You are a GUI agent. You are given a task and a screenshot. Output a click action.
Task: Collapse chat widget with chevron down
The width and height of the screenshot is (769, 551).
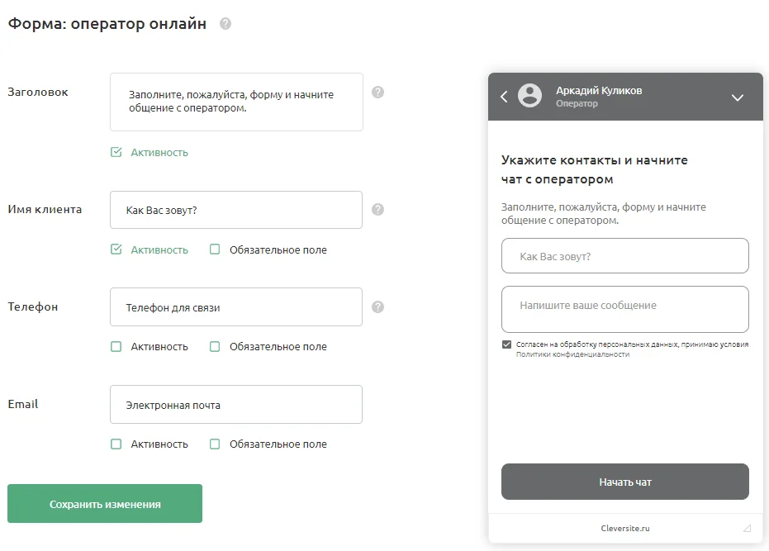(x=738, y=97)
